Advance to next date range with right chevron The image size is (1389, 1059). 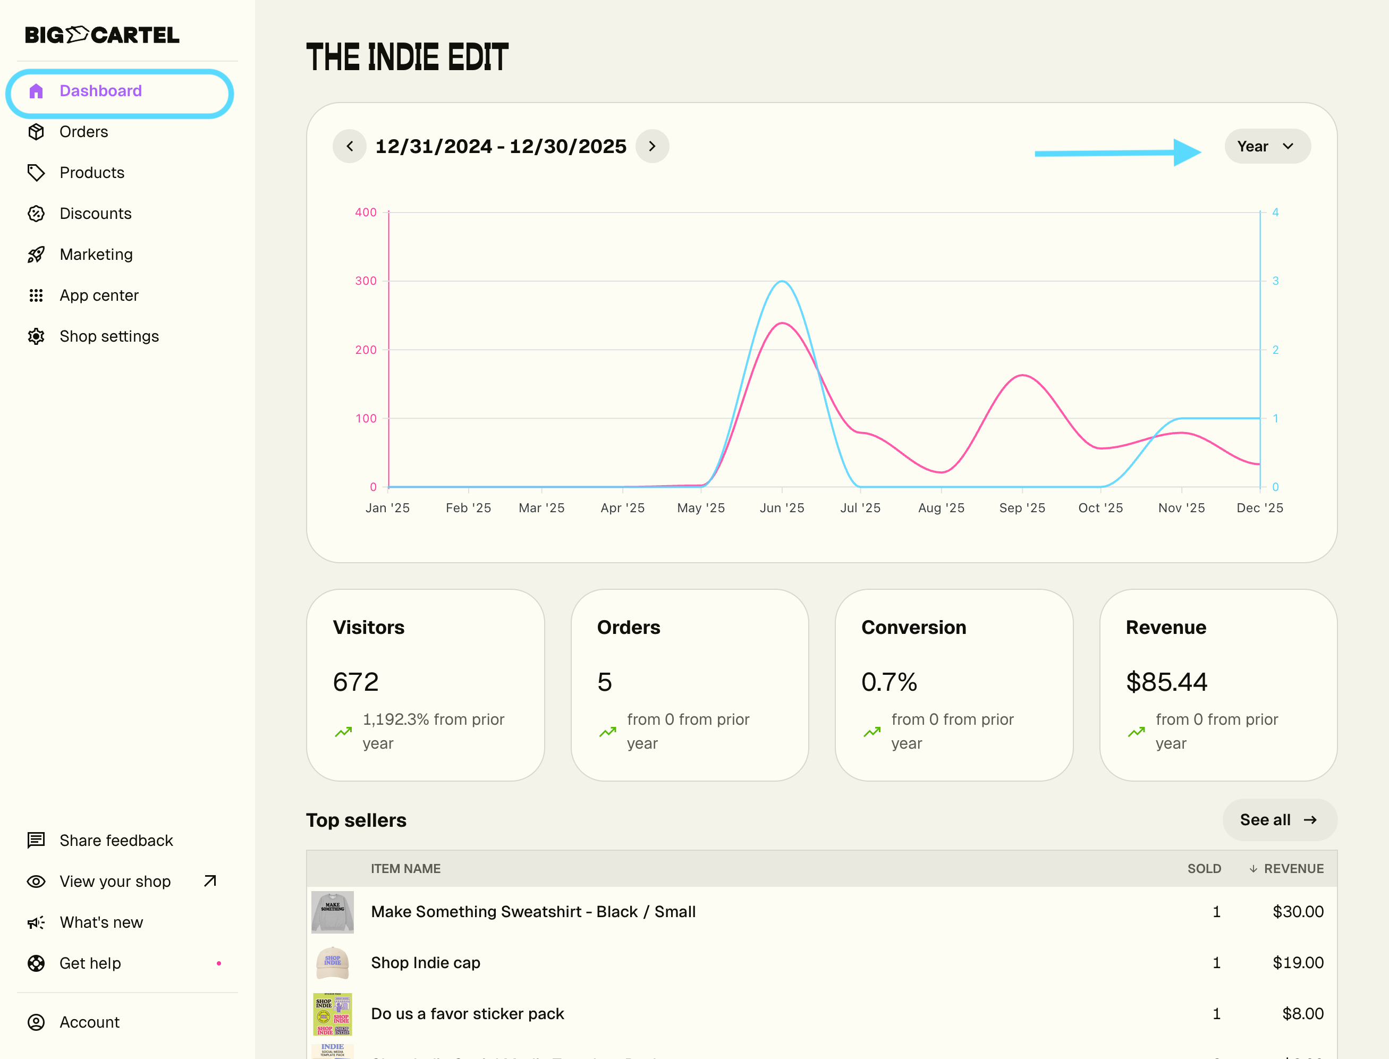coord(653,146)
